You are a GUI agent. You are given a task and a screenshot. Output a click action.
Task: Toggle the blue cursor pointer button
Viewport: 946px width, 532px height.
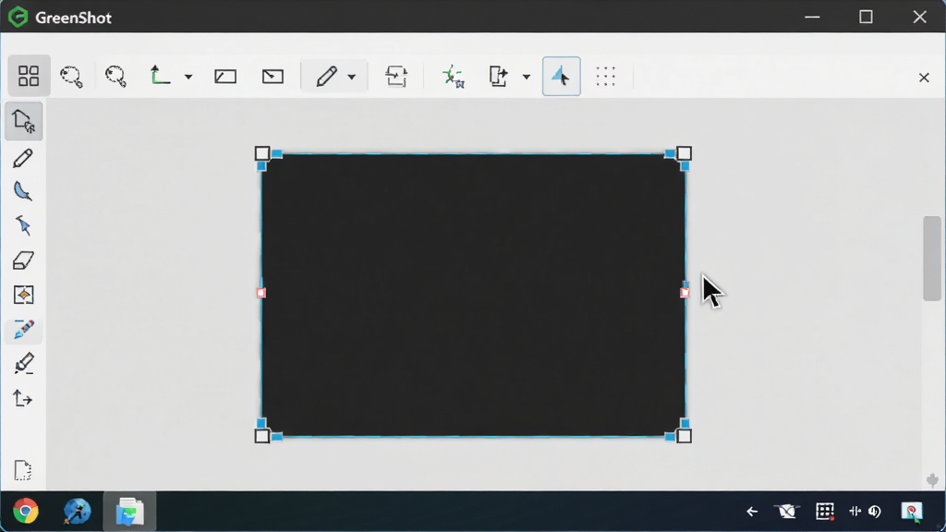(x=562, y=76)
